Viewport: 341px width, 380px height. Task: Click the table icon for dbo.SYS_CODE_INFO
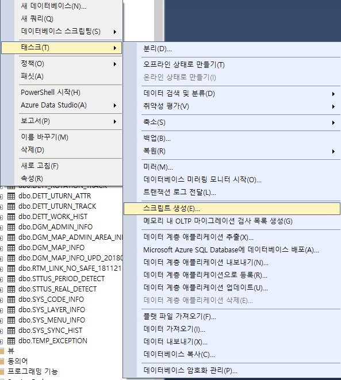11,300
